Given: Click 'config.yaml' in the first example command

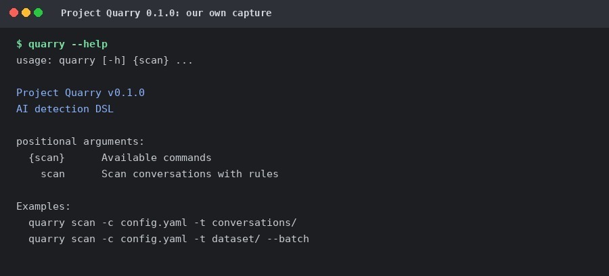Looking at the screenshot, I should point(154,223).
